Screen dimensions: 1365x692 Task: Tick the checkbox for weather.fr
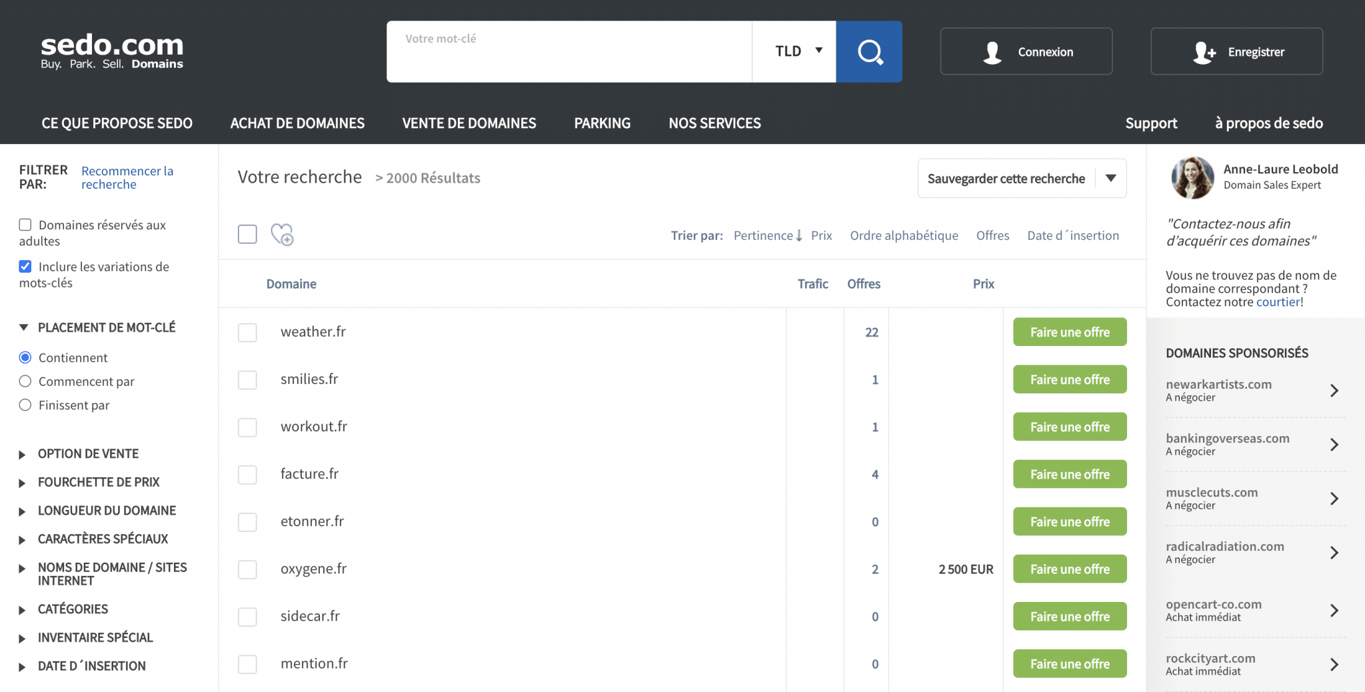click(x=247, y=333)
